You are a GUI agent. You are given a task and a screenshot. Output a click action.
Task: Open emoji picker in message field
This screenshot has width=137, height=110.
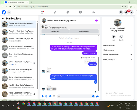[x=93, y=96]
